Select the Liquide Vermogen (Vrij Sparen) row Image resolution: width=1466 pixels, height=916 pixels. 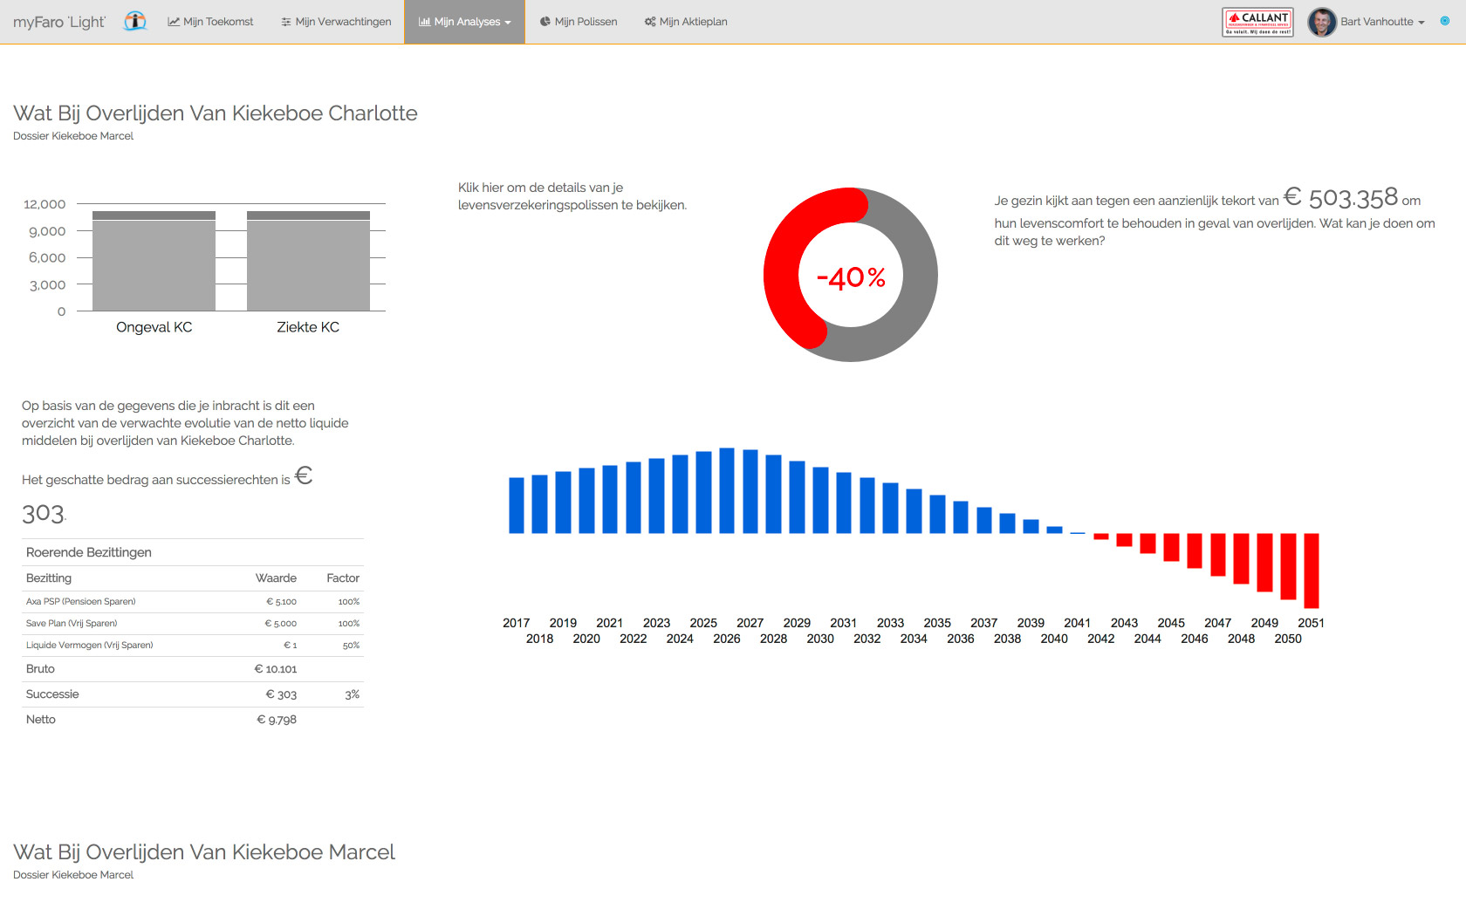pos(89,645)
